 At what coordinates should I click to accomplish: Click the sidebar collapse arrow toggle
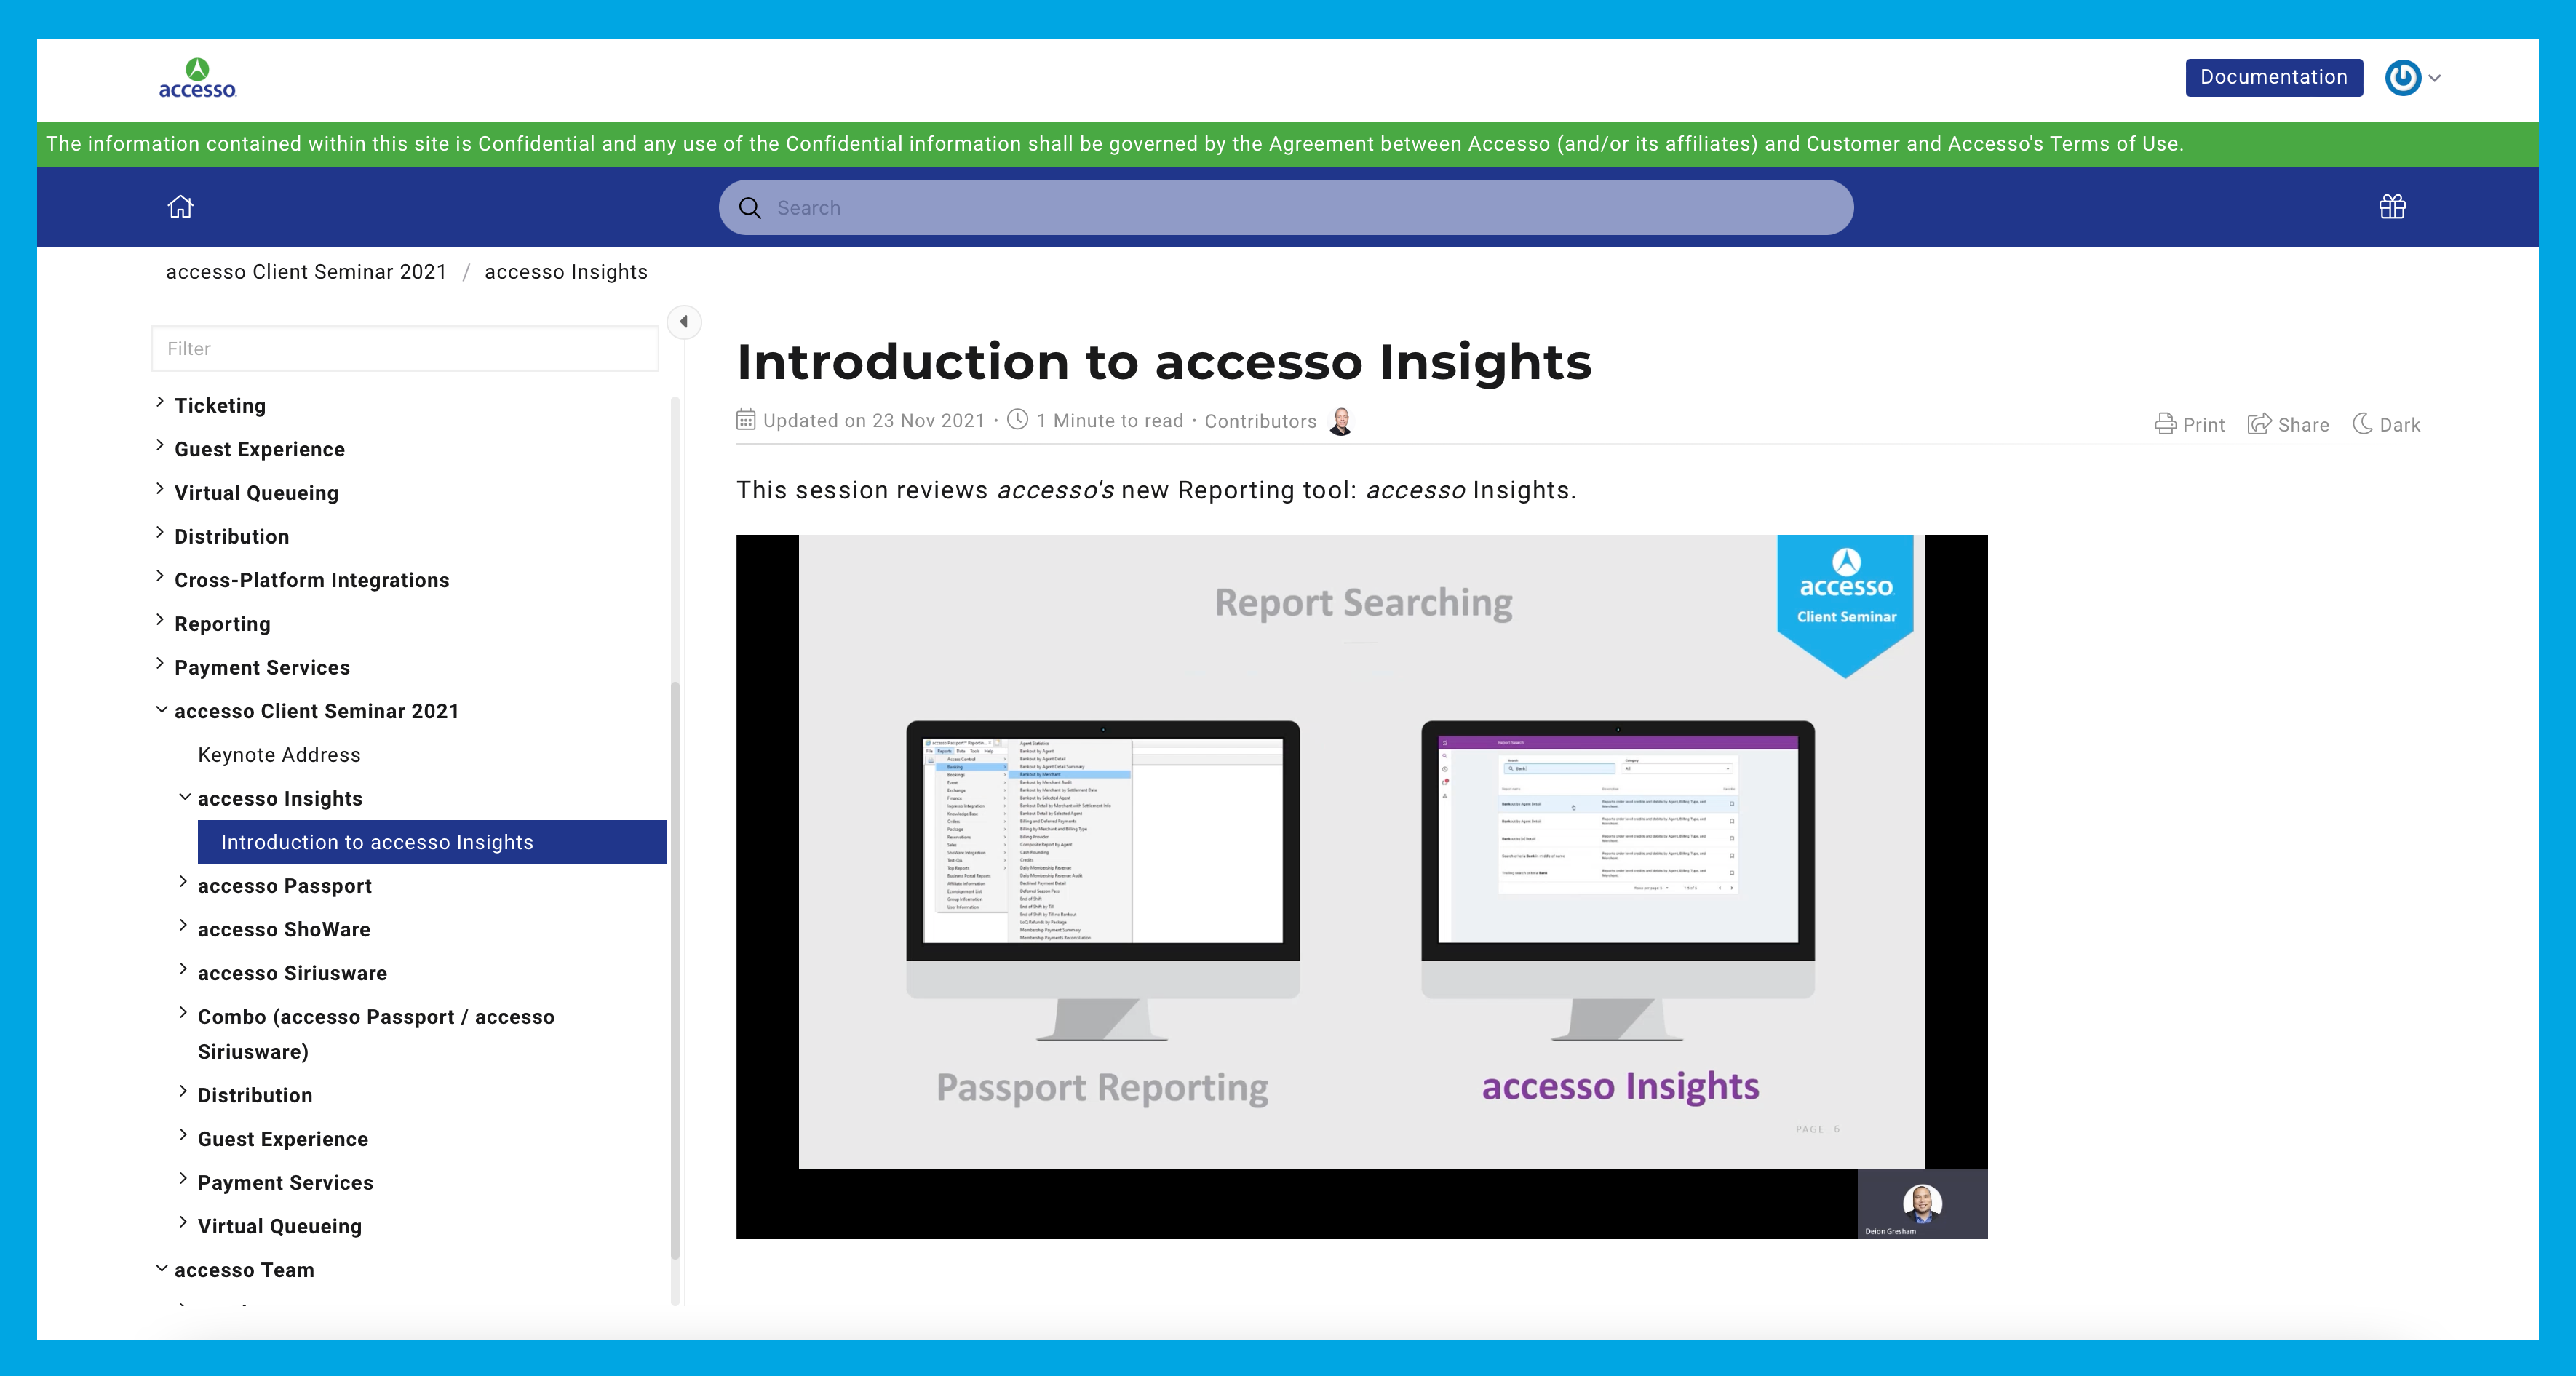685,322
